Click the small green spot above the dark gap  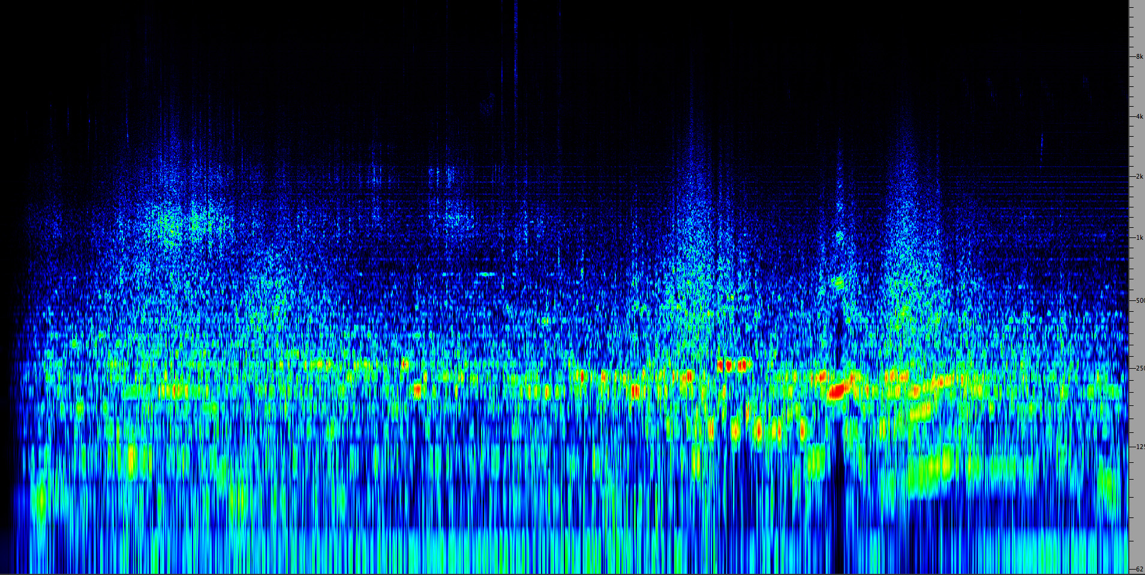[839, 282]
